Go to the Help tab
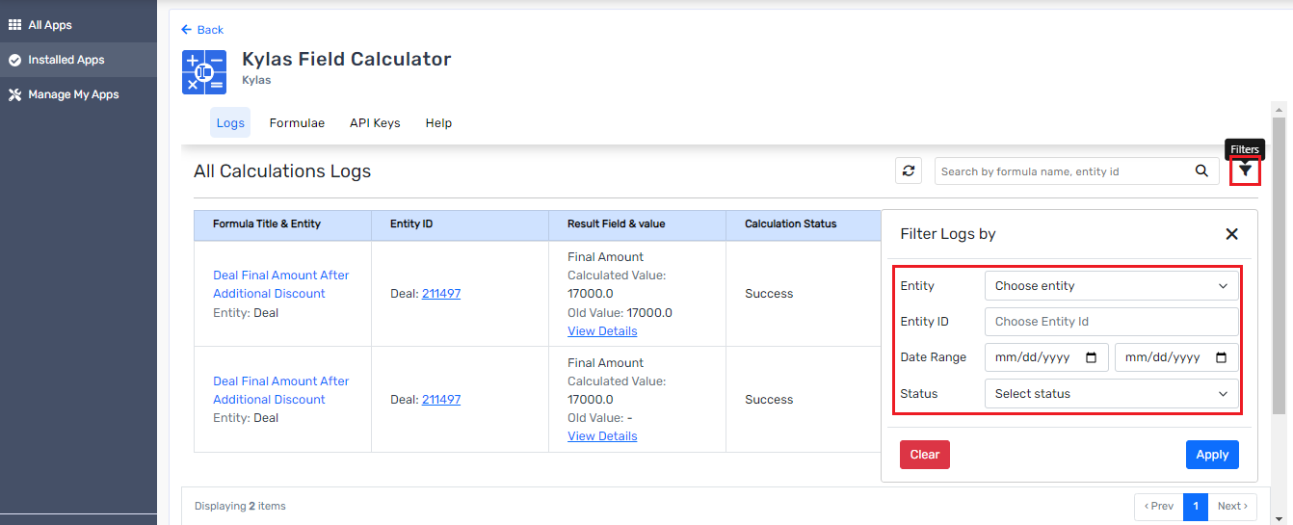Viewport: 1293px width, 525px height. coord(438,123)
